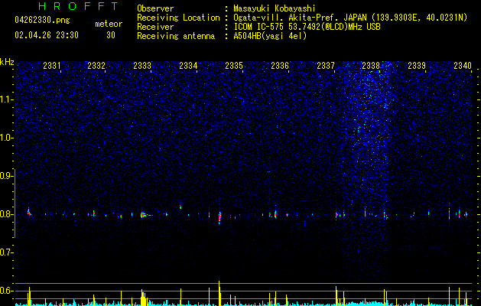Click the 0.8 frequency axis label
Viewport: 481px width, 306px height.
(x=6, y=214)
